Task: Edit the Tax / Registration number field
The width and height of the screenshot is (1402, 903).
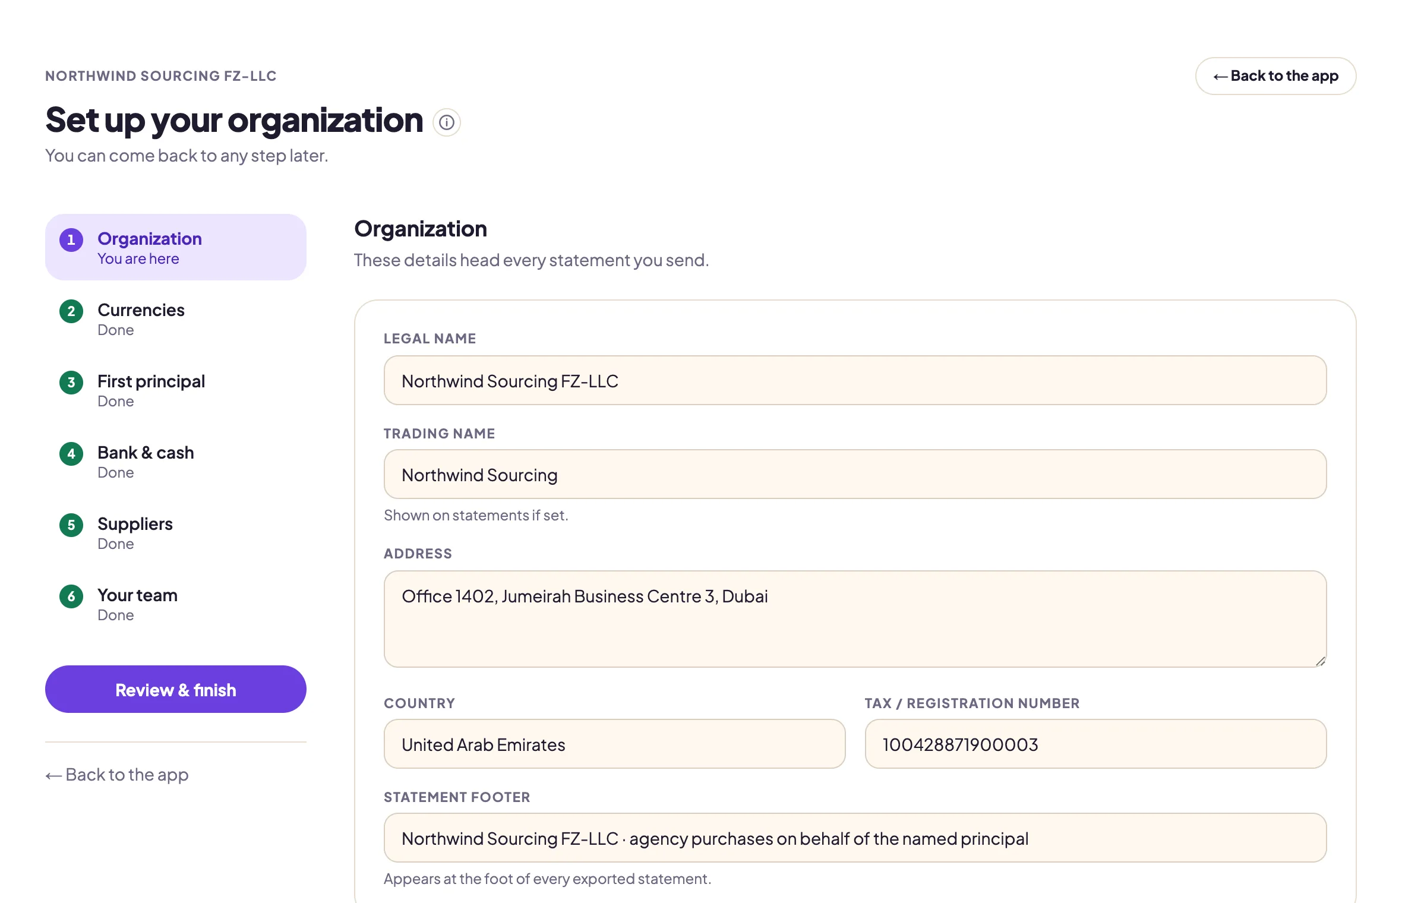Action: 1095,744
